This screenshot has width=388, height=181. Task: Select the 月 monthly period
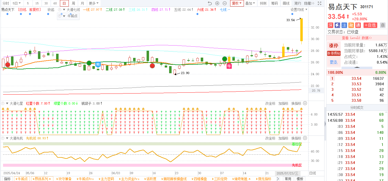click(x=82, y=3)
